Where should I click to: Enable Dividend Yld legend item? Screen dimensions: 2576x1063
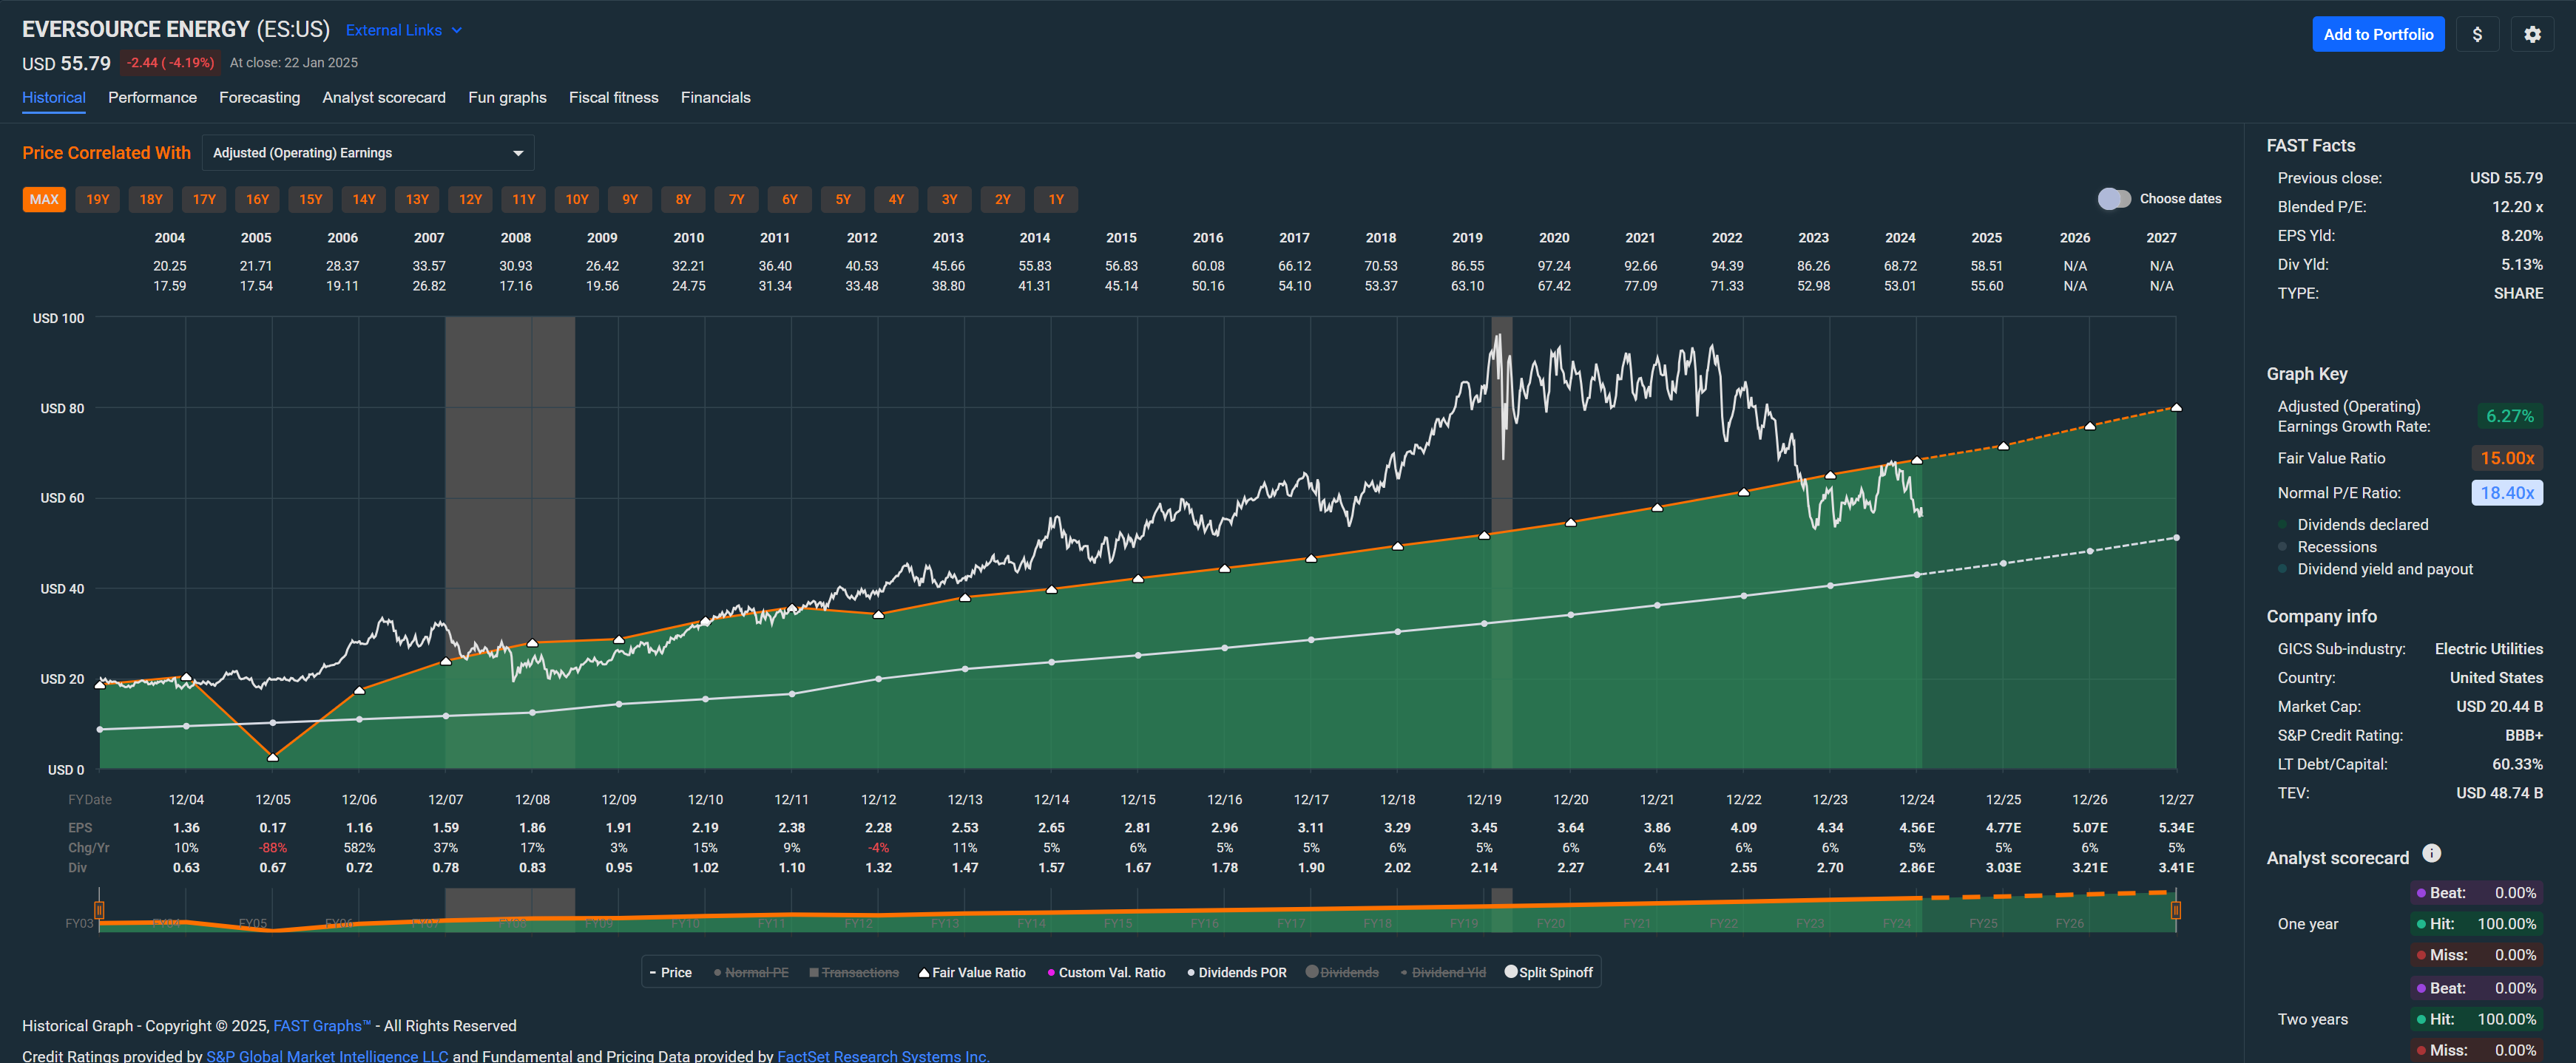coord(1443,972)
